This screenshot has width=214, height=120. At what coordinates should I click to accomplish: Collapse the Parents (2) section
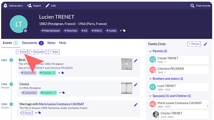pos(150,51)
